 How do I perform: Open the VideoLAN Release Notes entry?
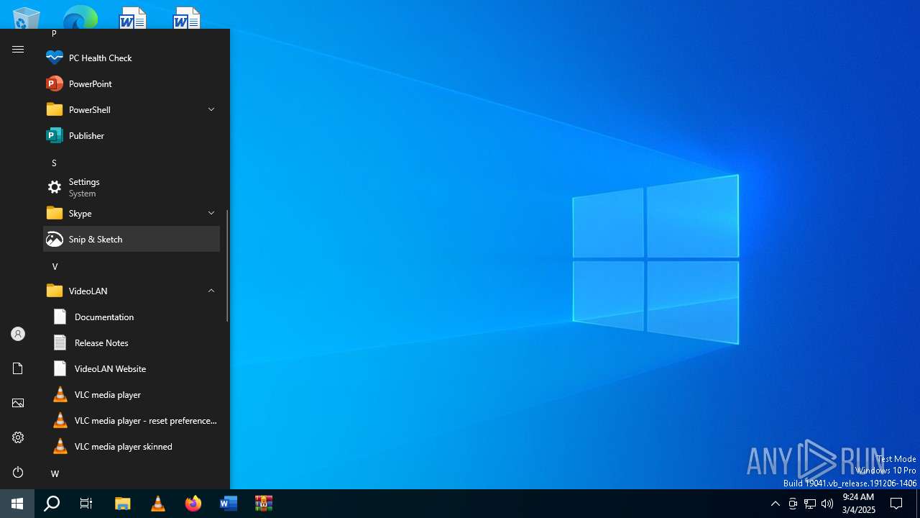point(132,342)
